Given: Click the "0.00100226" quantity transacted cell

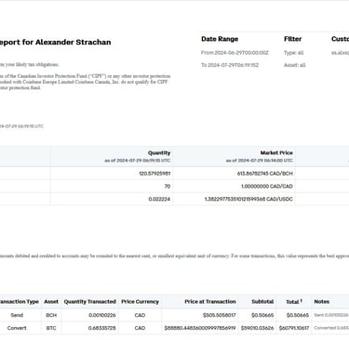Looking at the screenshot, I should coord(102,315).
